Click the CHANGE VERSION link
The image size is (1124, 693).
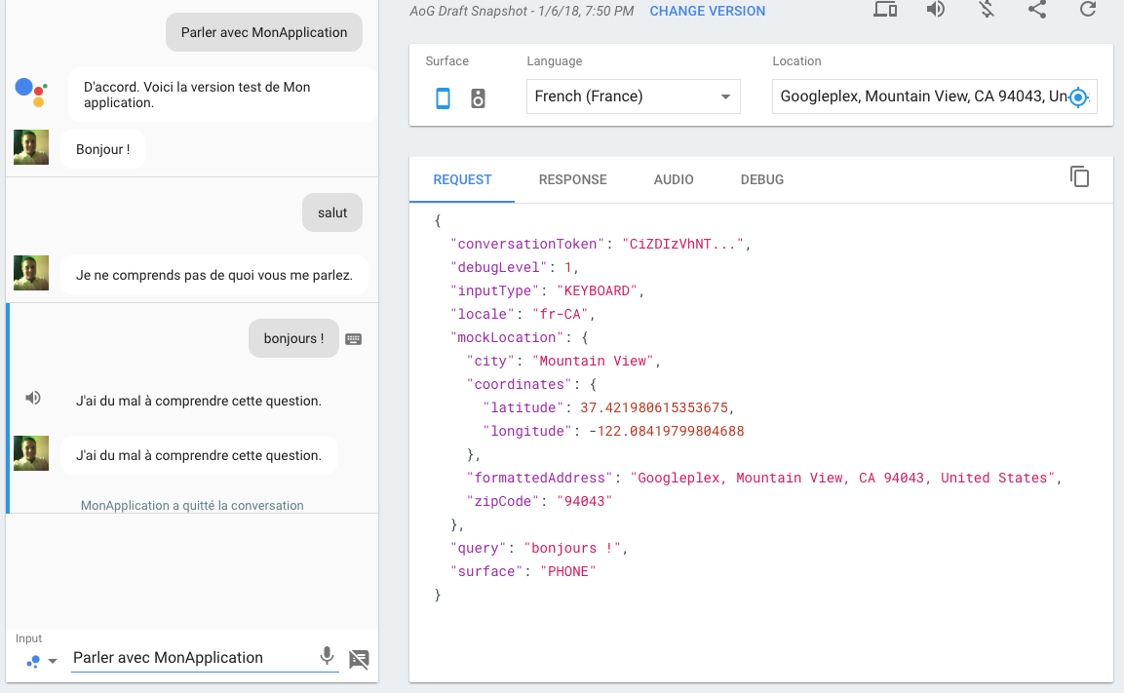point(709,10)
